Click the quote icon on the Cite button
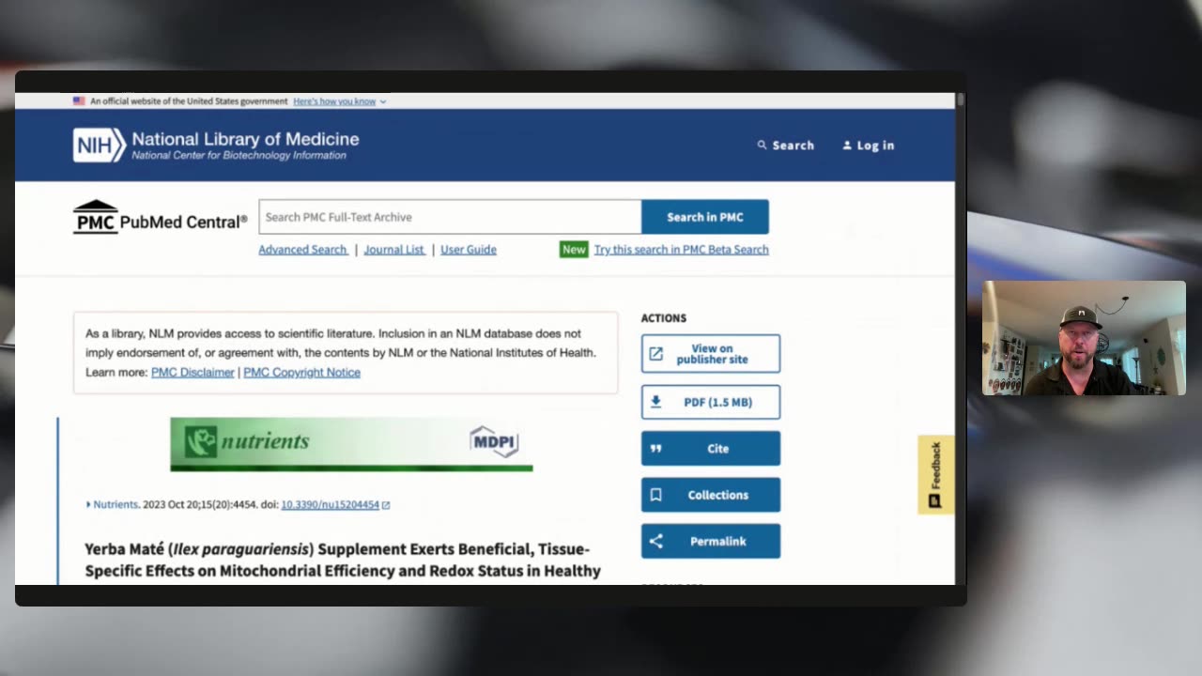The width and height of the screenshot is (1202, 676). click(655, 449)
